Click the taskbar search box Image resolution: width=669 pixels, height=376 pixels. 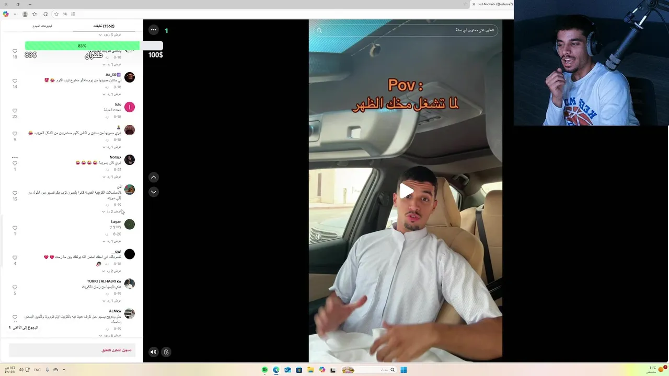click(x=369, y=370)
